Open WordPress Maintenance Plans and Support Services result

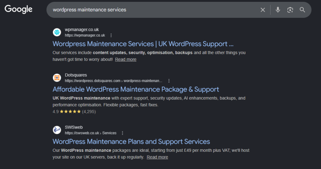pyautogui.click(x=131, y=142)
